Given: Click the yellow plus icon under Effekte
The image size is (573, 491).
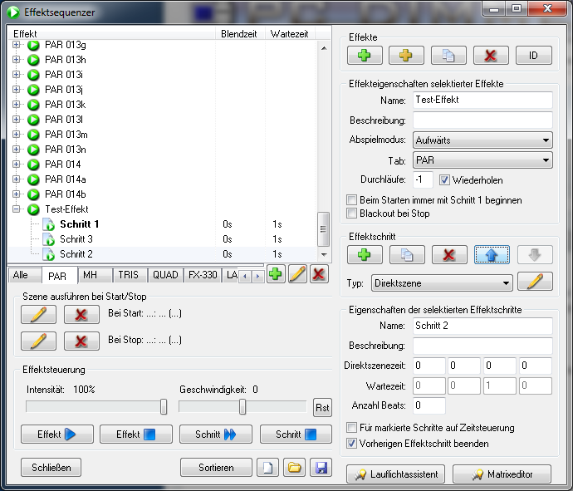Looking at the screenshot, I should pos(406,56).
